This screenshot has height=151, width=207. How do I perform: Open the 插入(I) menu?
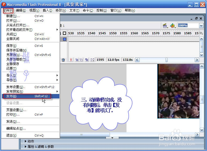47,10
